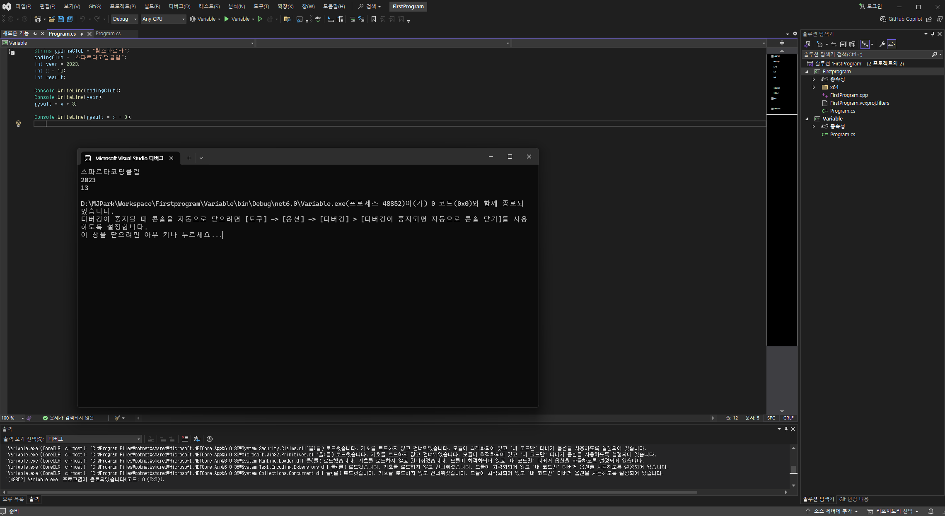Click 소스 제어에 추가 in status bar
Viewport: 945px width, 516px height.
[832, 511]
